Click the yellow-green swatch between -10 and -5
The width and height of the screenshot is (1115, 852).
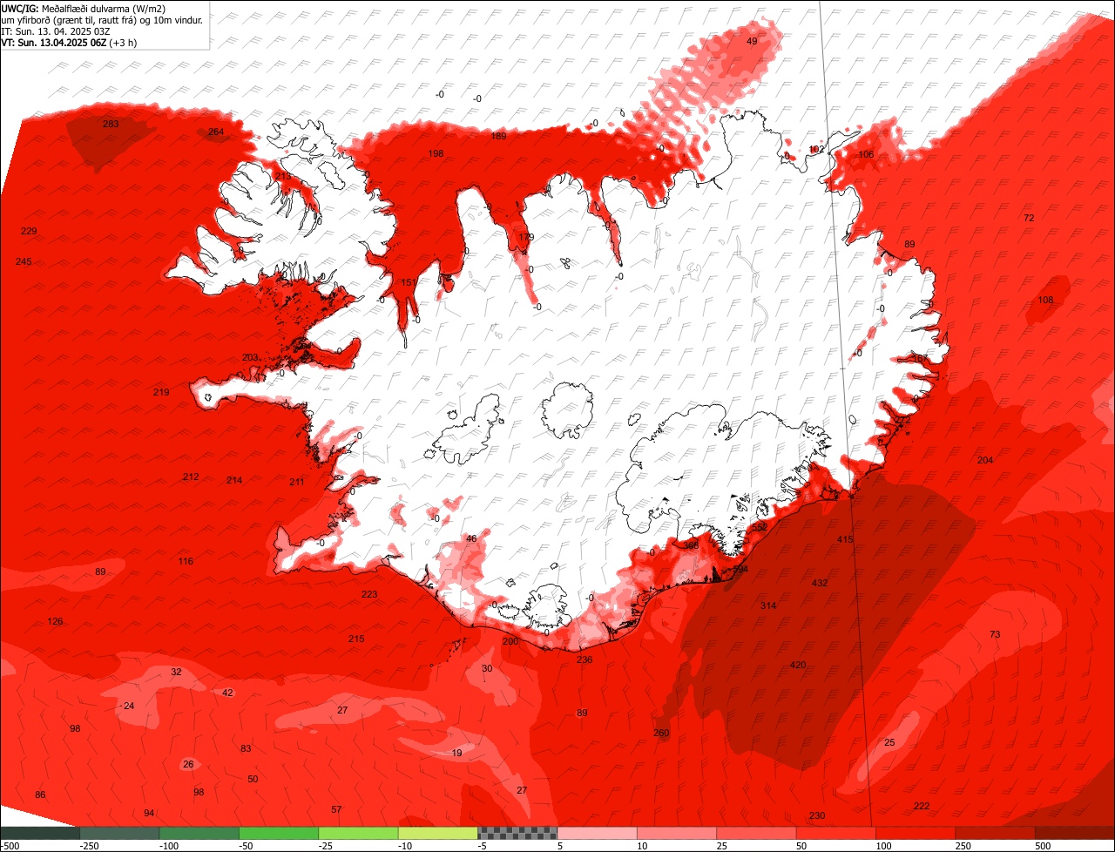[438, 833]
